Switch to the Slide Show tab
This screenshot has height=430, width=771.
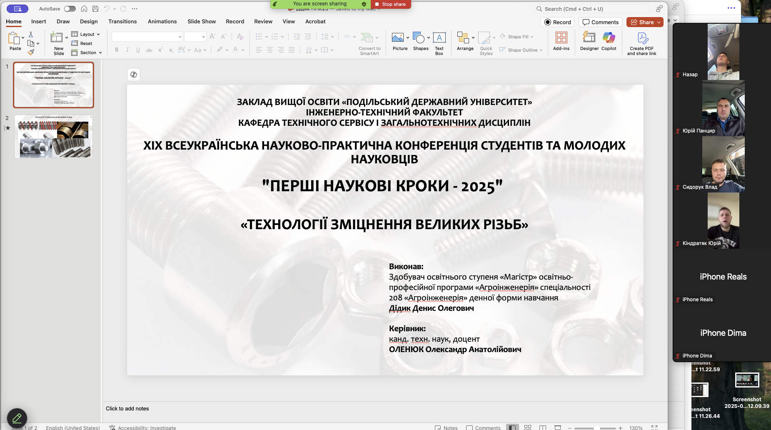pos(202,22)
